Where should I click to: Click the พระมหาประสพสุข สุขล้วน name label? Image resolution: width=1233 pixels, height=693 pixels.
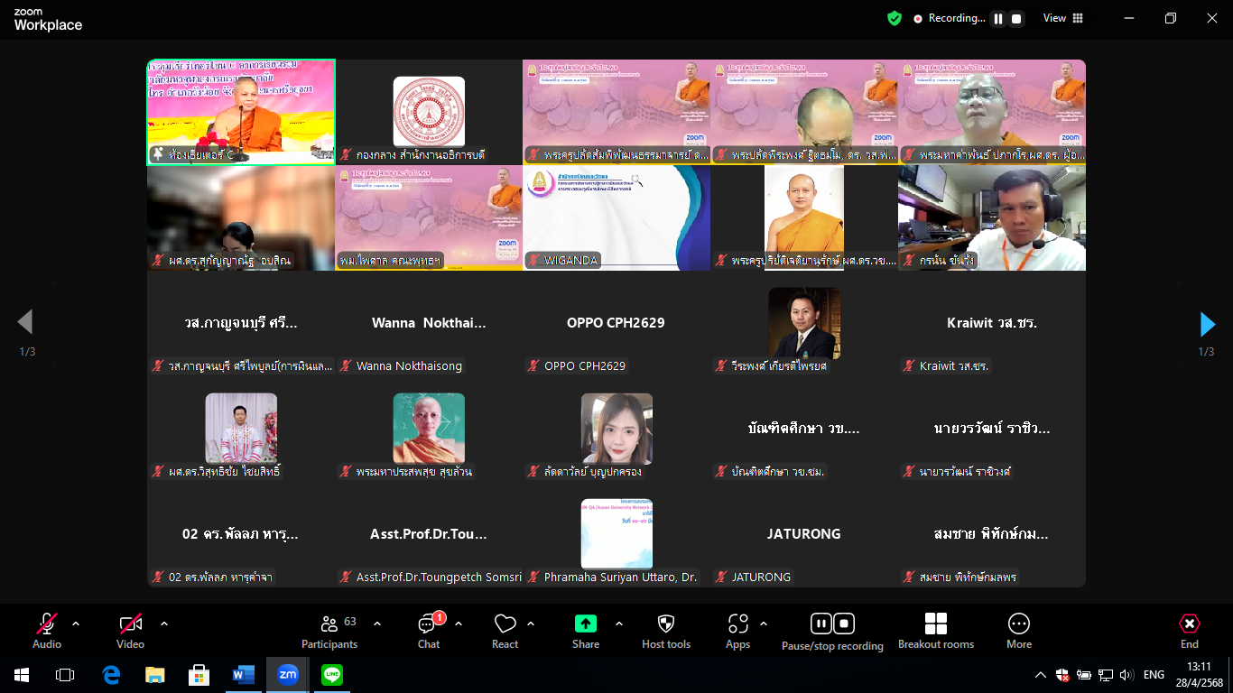pos(413,471)
